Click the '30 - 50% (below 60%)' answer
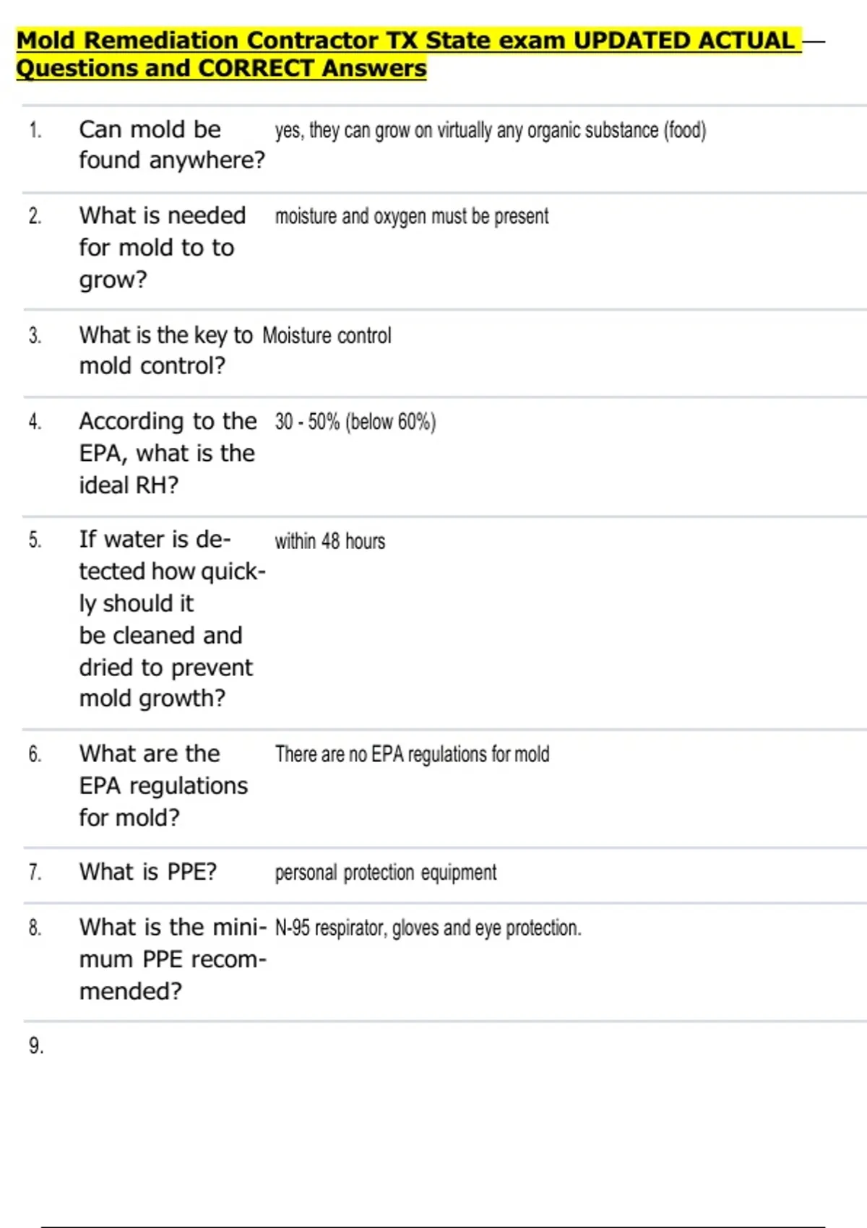Viewport: 867px width, 1228px height. coord(355,422)
